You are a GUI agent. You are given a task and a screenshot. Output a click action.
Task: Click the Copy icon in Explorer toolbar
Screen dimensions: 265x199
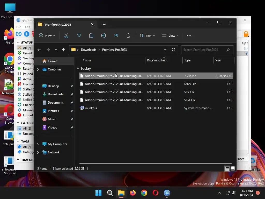pos(79,36)
